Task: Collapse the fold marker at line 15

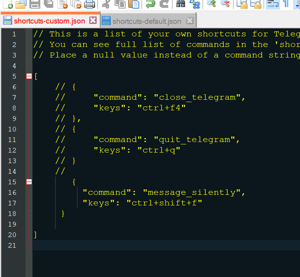Action: point(29,182)
